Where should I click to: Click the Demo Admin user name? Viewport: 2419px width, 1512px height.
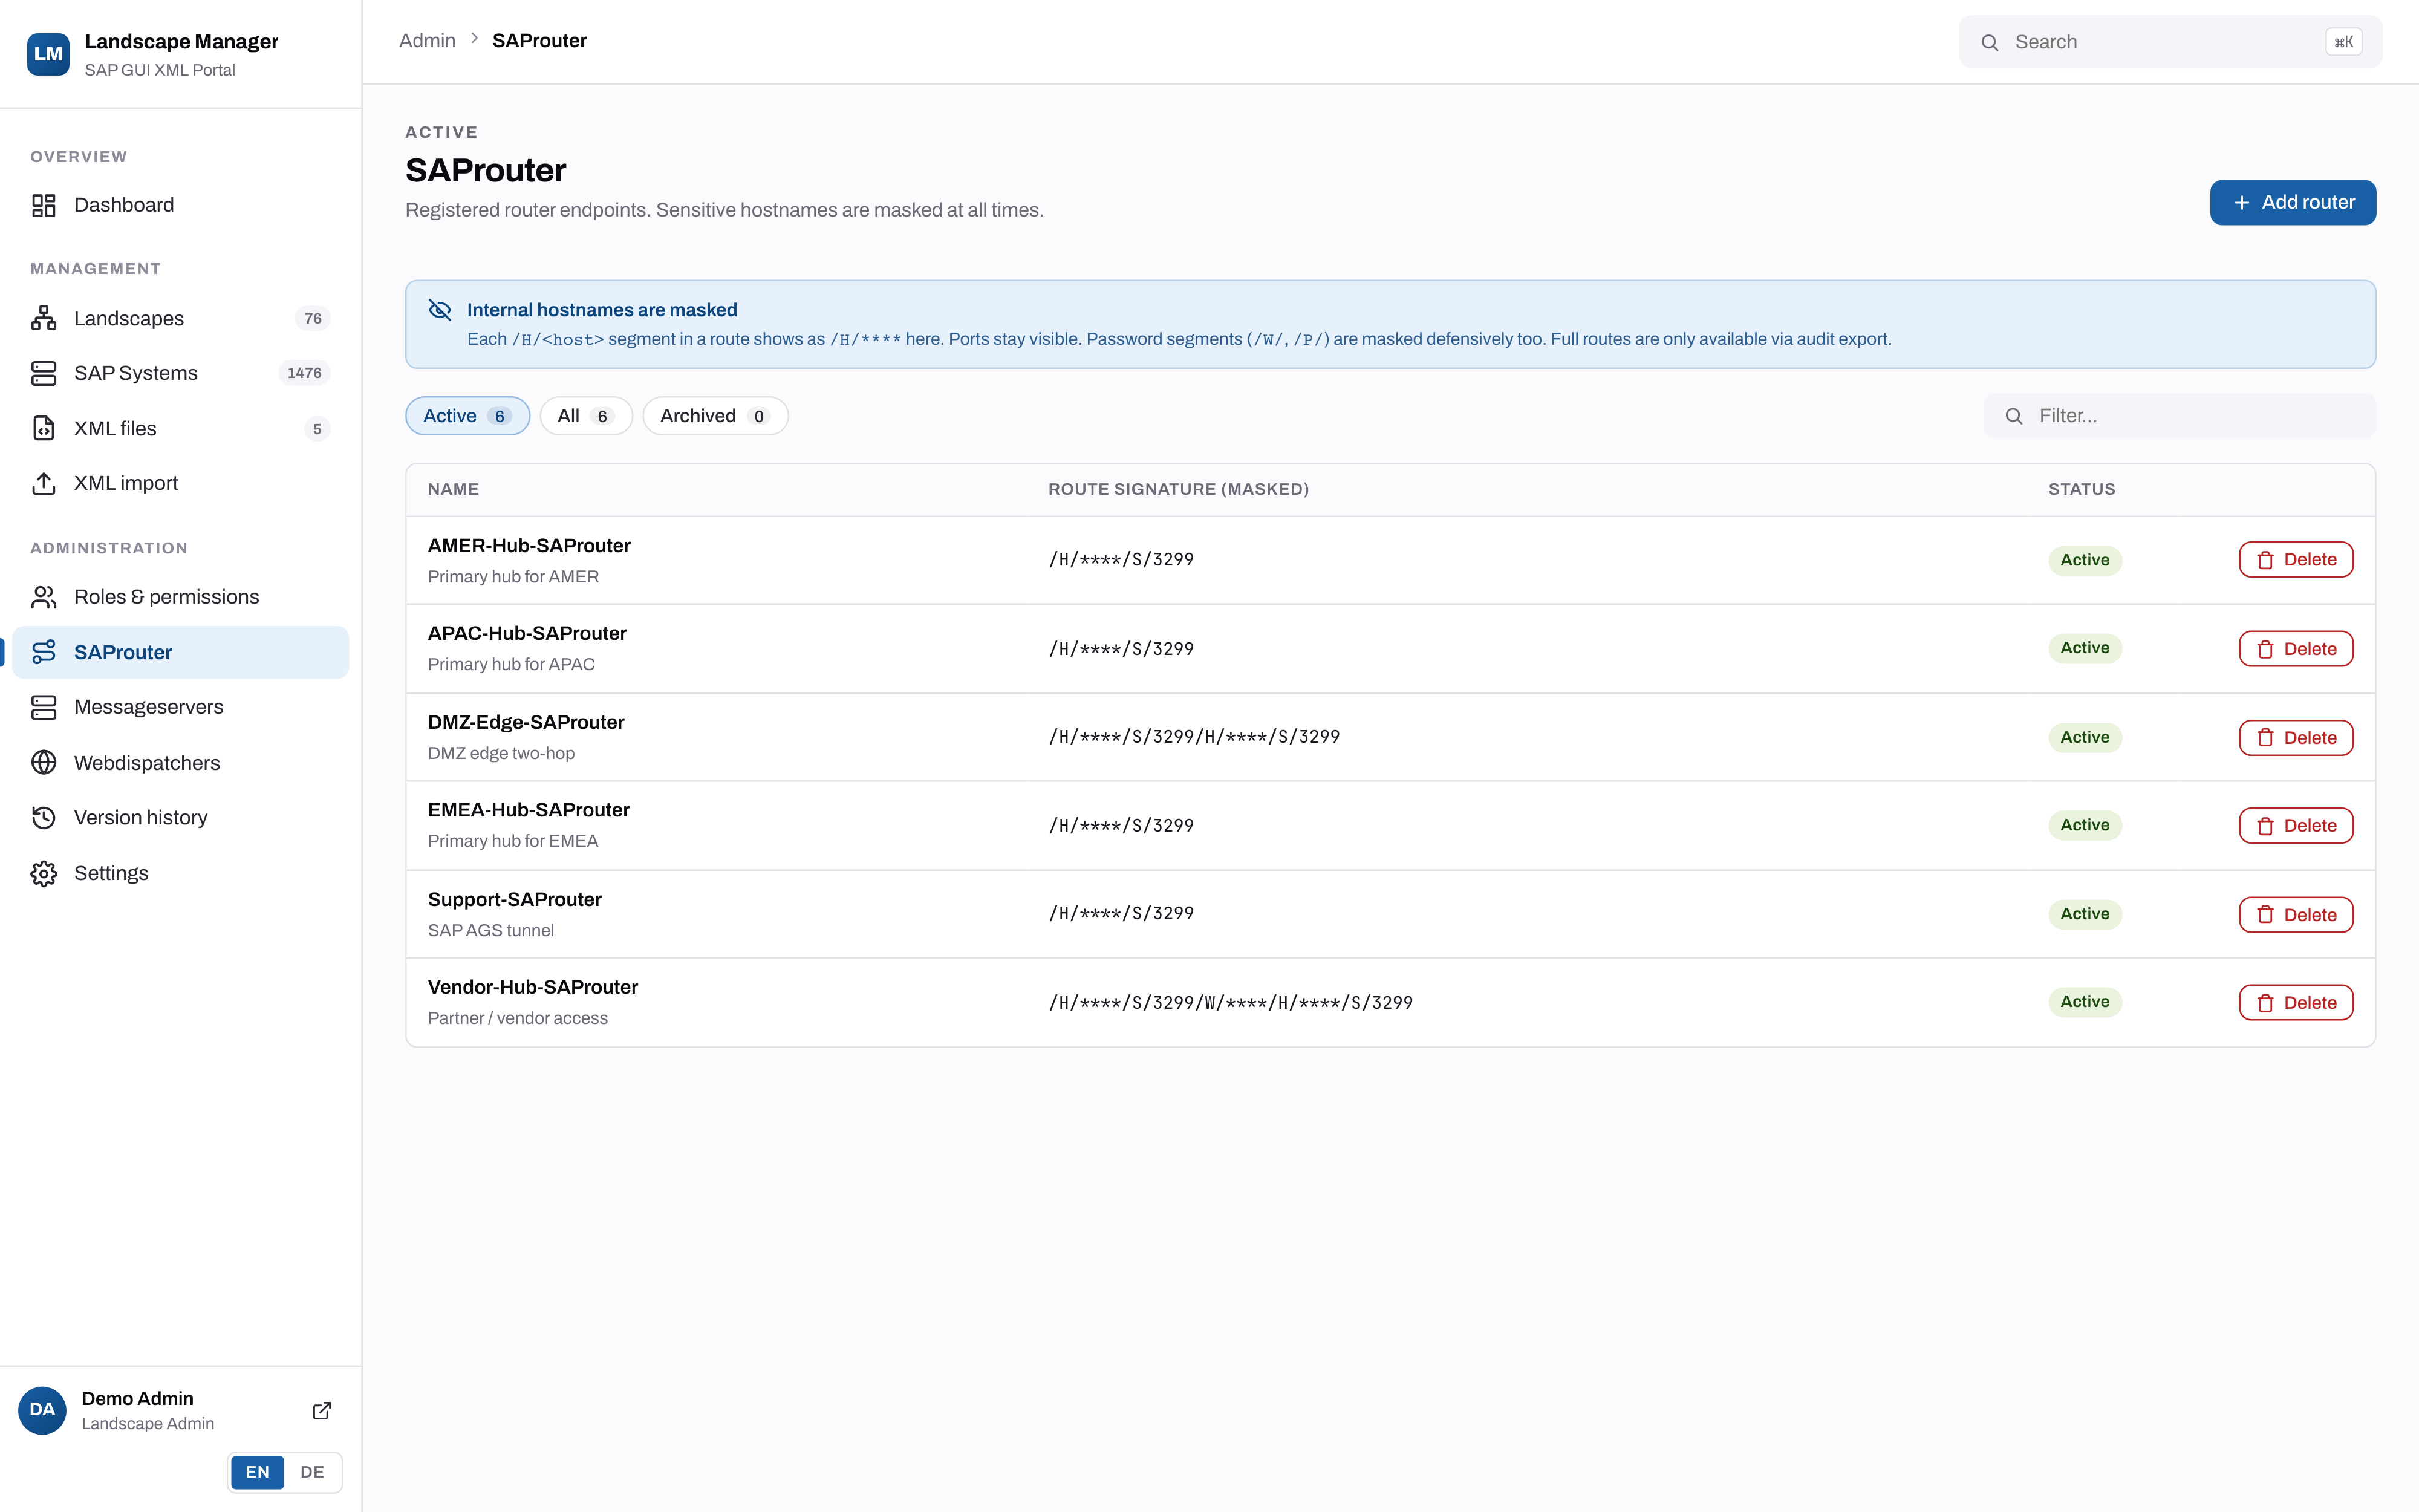pyautogui.click(x=138, y=1398)
